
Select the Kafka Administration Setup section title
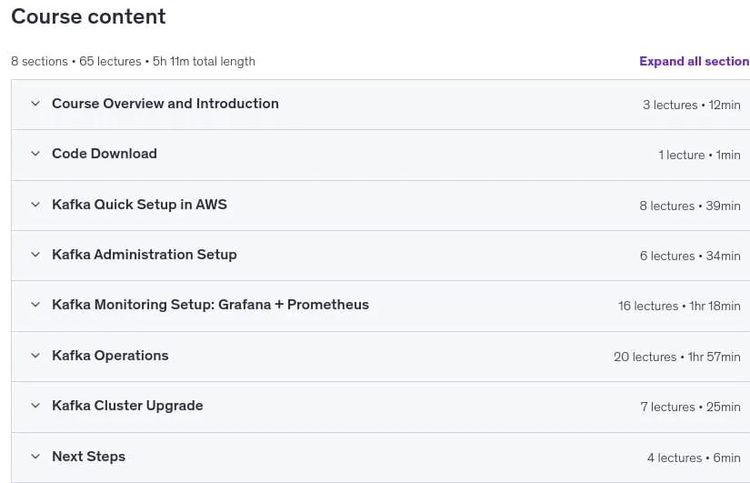(144, 255)
